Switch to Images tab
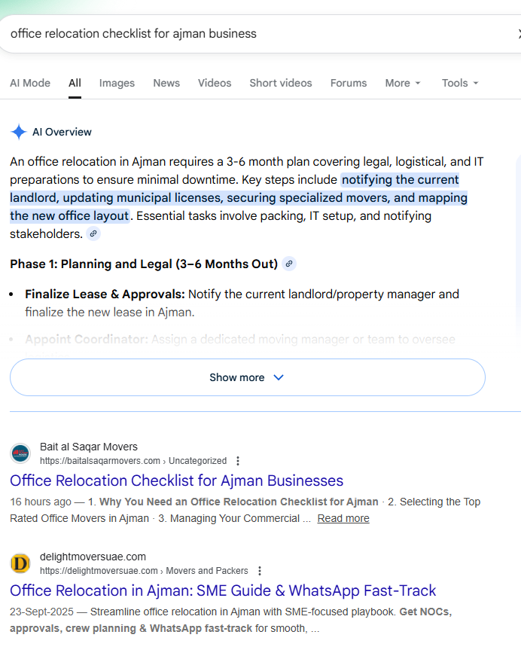Image resolution: width=521 pixels, height=656 pixels. [x=117, y=83]
